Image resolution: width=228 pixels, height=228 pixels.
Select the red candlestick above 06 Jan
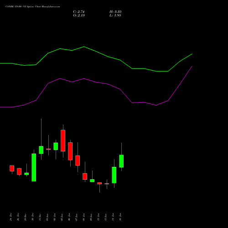coord(70,151)
